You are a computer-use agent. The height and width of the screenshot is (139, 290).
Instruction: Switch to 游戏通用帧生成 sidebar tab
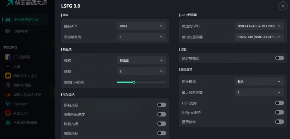(25, 20)
